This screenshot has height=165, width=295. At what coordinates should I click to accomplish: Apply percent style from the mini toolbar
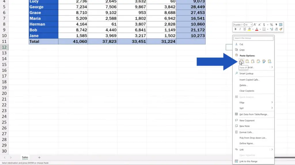click(x=271, y=25)
